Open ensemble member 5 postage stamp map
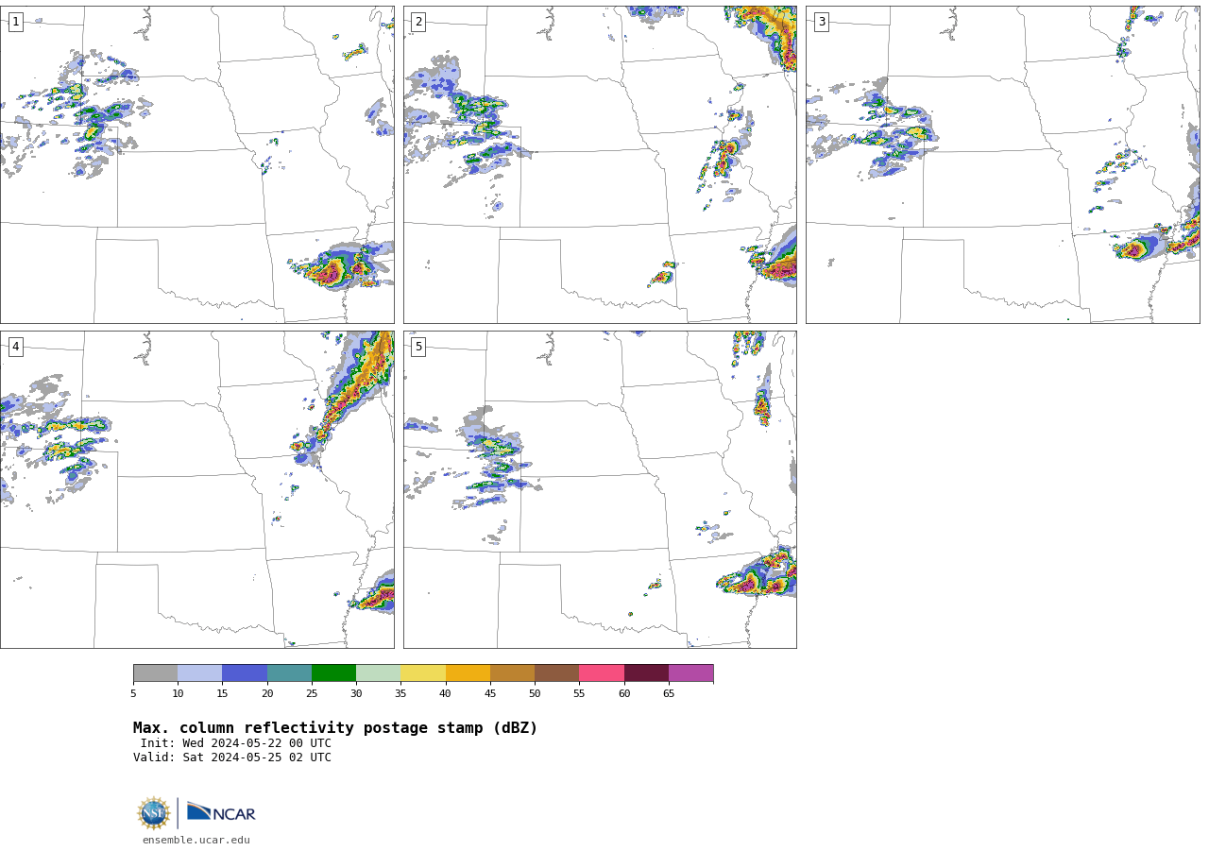Viewport: 1209px width, 851px height. tap(600, 489)
